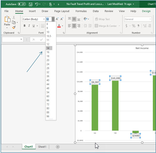
Task: Switch to the chart Design tab
Action: (146, 11)
